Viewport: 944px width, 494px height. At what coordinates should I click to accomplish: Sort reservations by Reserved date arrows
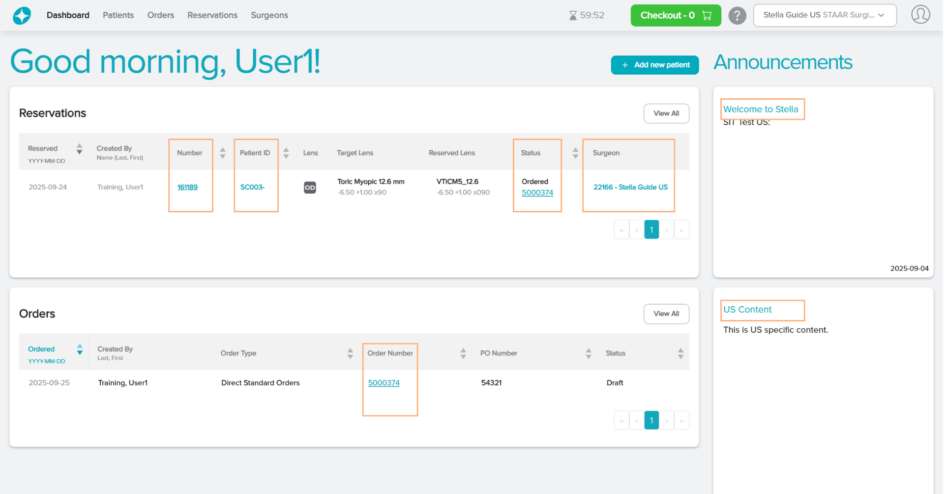point(79,149)
